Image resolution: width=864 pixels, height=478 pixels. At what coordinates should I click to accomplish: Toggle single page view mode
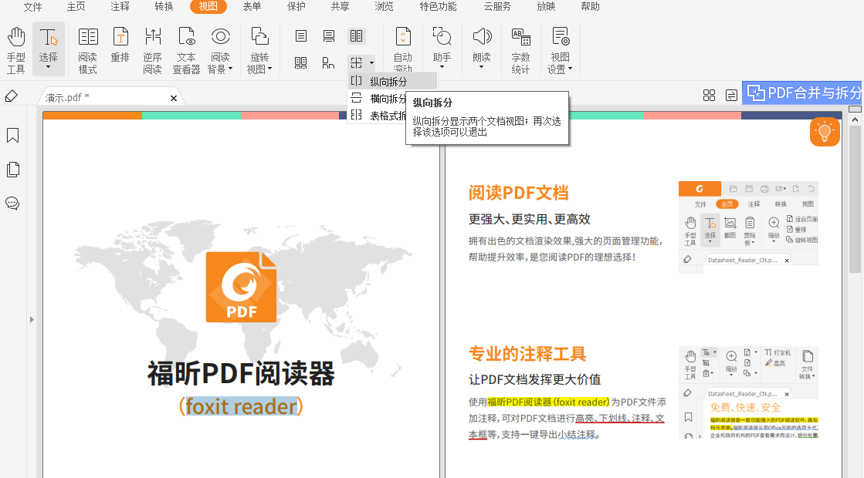click(x=301, y=36)
